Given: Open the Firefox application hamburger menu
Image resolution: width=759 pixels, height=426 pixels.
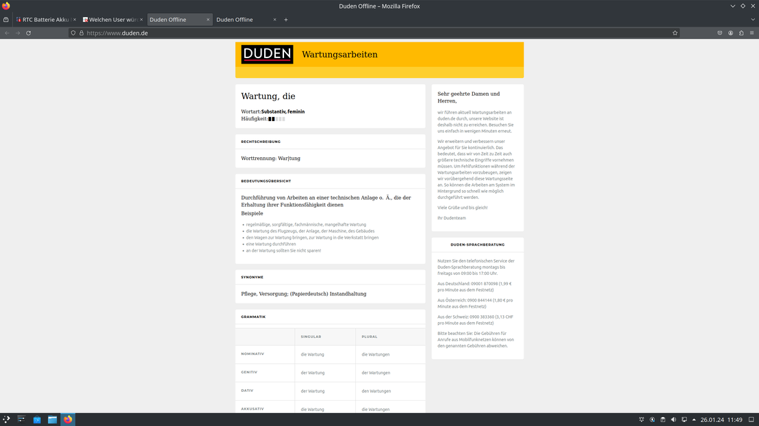Looking at the screenshot, I should (752, 33).
